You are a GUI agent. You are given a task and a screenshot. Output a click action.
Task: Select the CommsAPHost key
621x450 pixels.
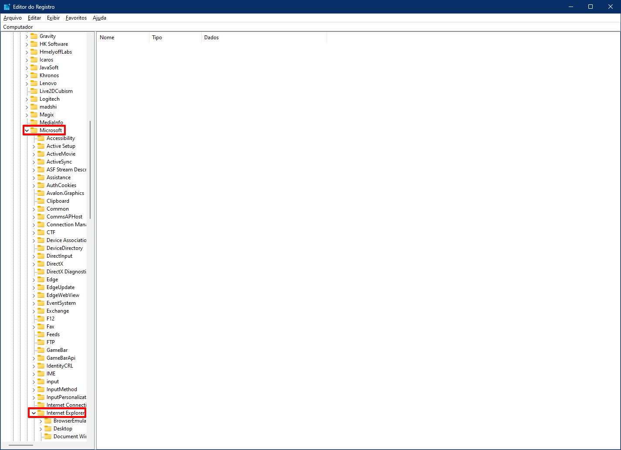tap(64, 217)
